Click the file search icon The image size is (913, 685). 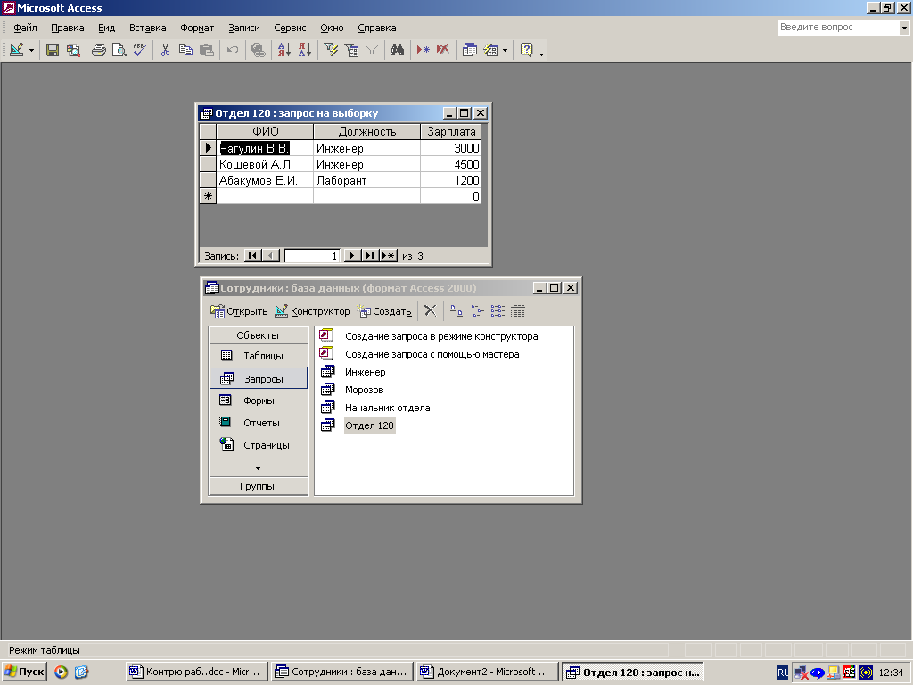tap(73, 50)
